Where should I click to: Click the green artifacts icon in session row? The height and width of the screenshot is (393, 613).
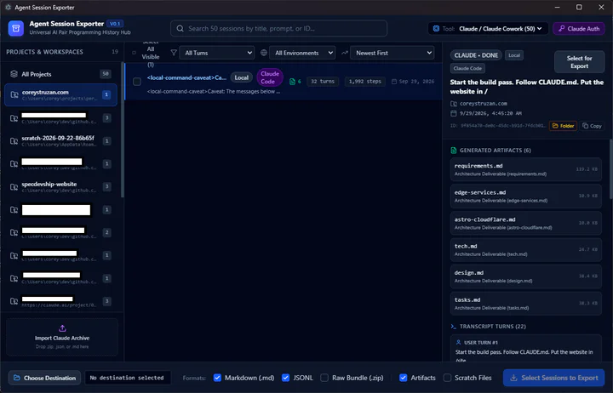pyautogui.click(x=292, y=82)
